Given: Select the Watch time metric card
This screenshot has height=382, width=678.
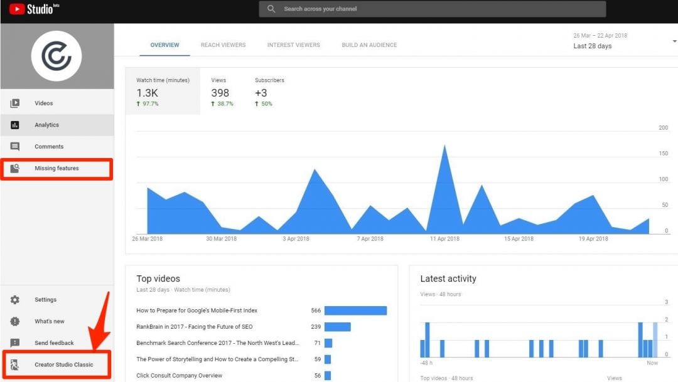Looking at the screenshot, I should (163, 92).
